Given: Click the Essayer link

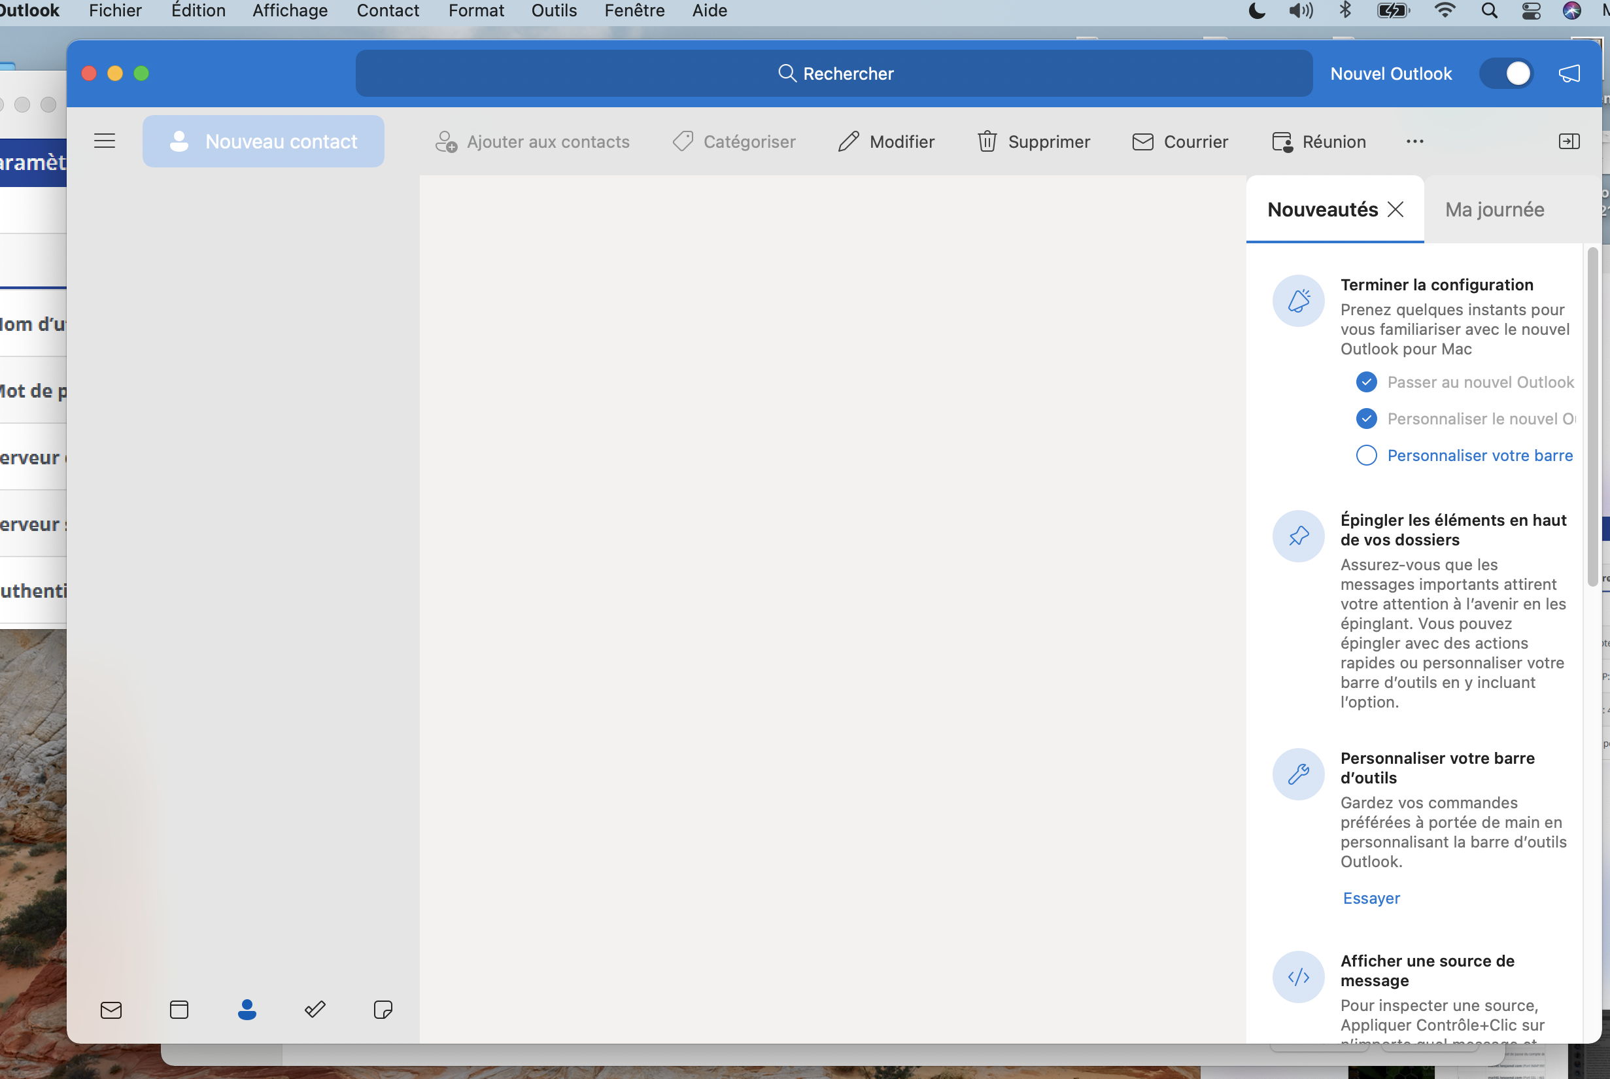Looking at the screenshot, I should (1371, 898).
